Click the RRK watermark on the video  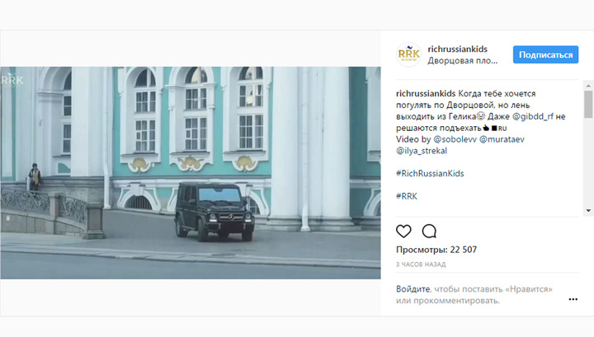click(12, 80)
